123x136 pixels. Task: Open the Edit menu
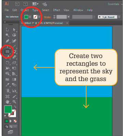pos(15,10)
